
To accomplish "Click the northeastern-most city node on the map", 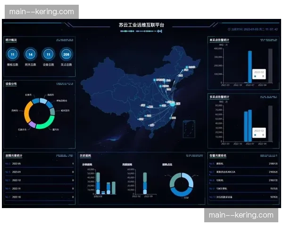I will click(x=187, y=67).
